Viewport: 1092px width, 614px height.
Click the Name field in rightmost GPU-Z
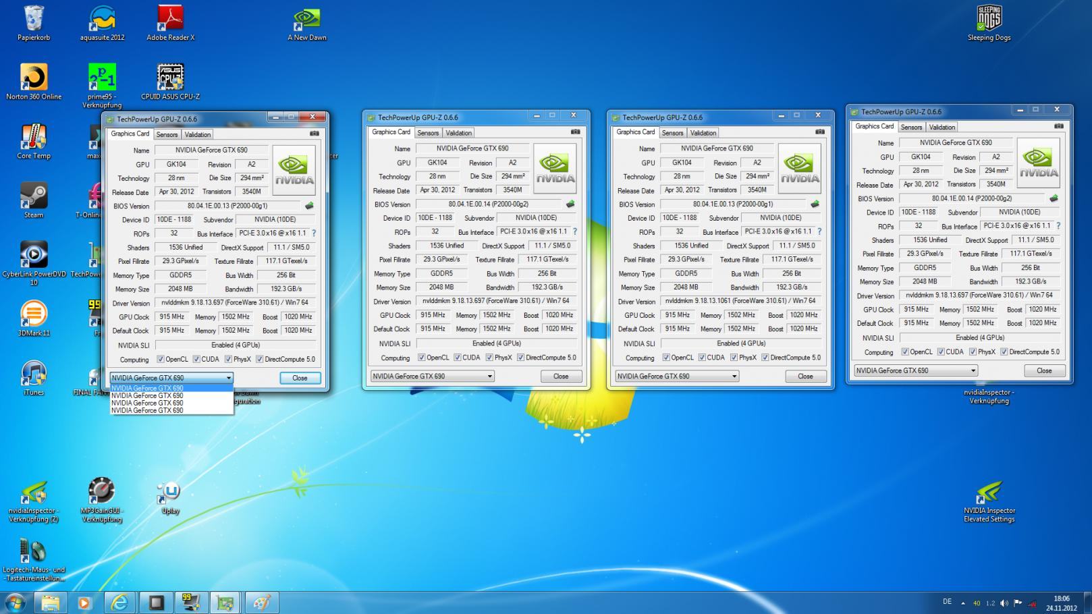956,143
